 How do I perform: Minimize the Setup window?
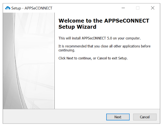click(123, 8)
